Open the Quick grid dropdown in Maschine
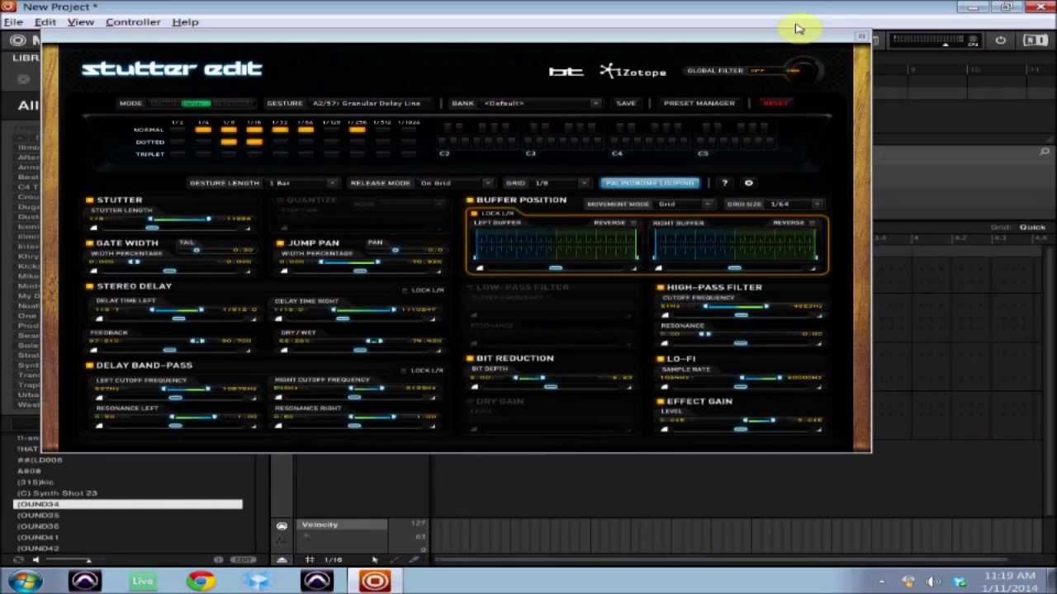 tap(1032, 227)
